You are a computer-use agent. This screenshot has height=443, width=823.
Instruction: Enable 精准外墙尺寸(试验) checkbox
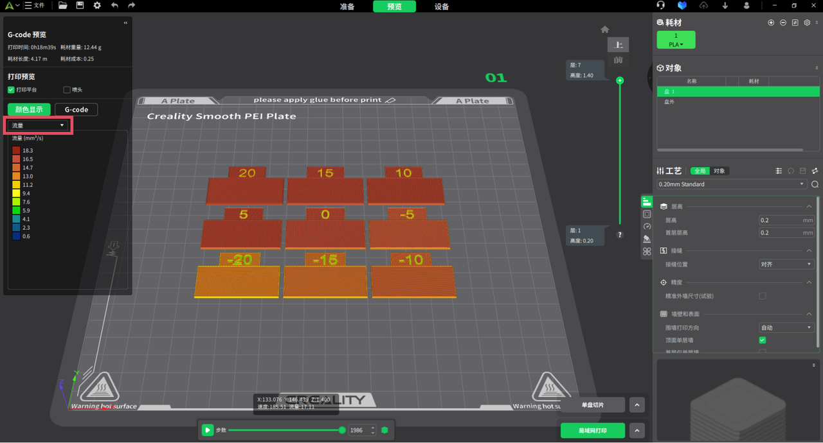click(x=763, y=296)
